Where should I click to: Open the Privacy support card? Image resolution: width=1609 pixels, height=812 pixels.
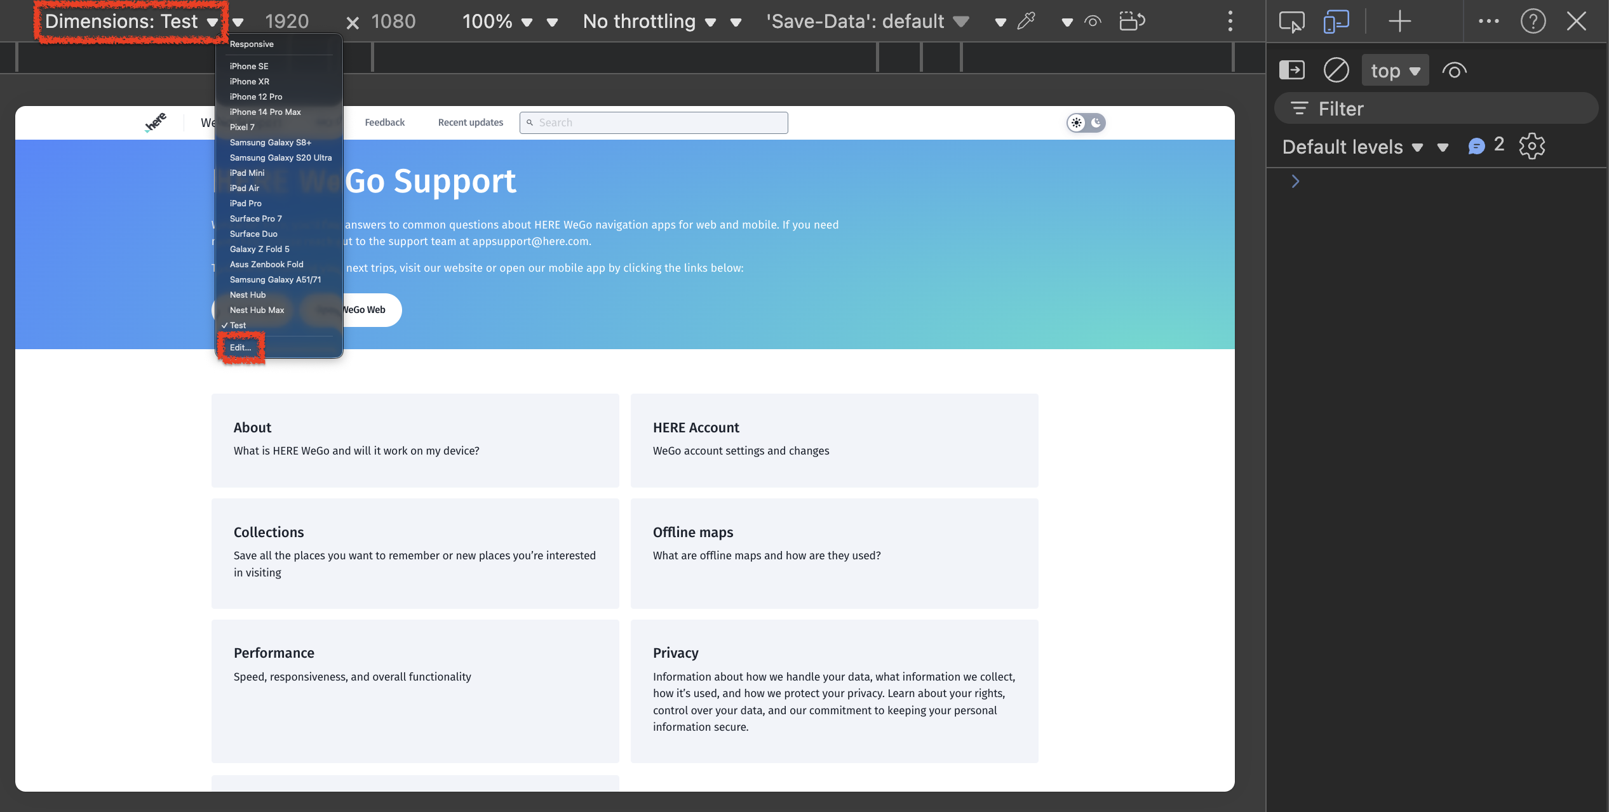pos(834,691)
